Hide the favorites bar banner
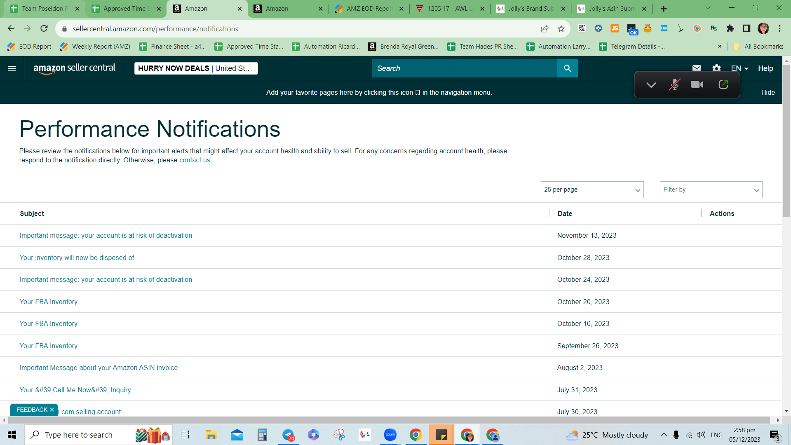Screen dimensions: 791x445 768,92
